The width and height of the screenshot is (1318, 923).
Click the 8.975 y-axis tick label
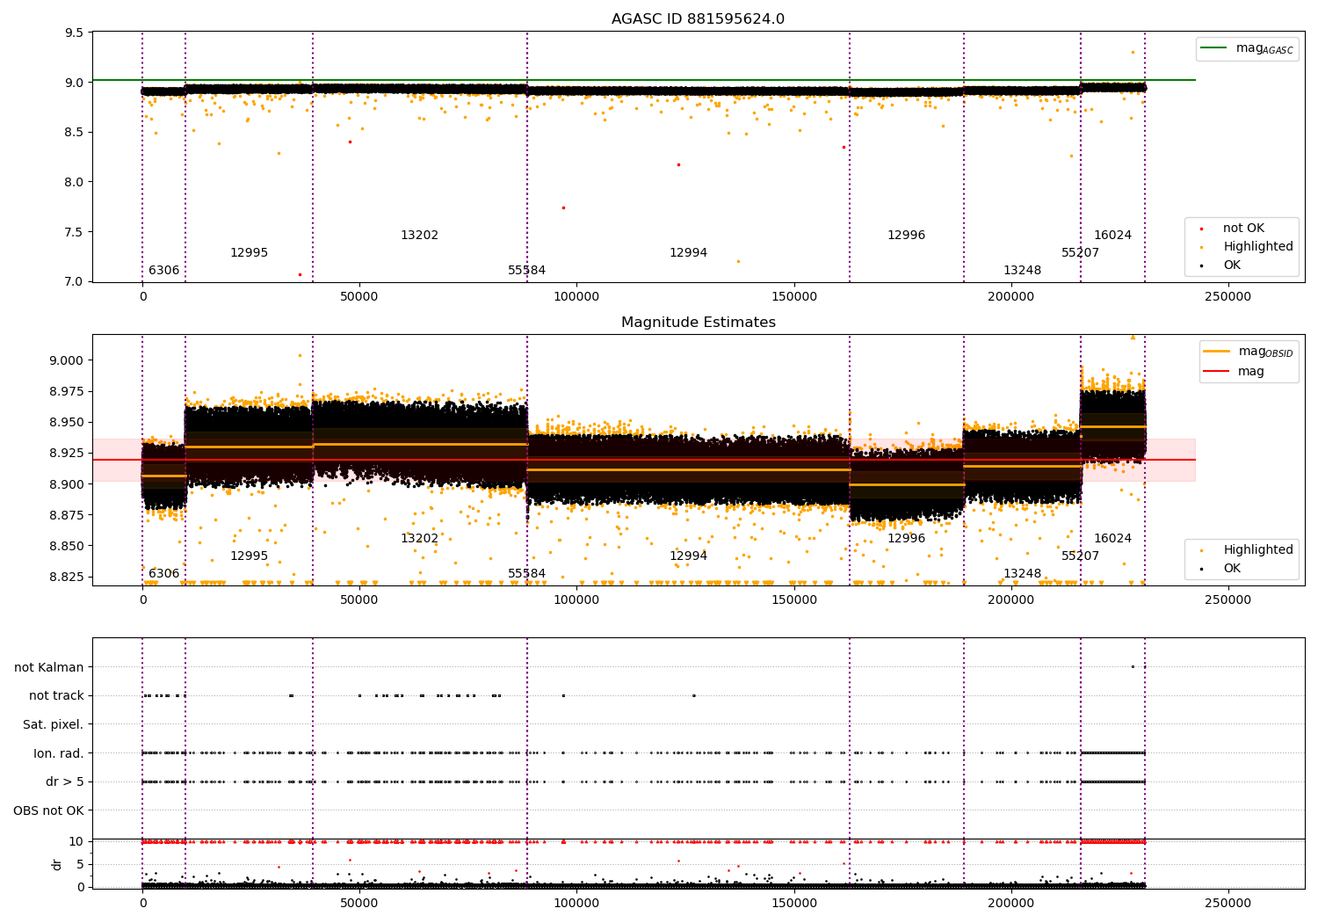coord(67,391)
